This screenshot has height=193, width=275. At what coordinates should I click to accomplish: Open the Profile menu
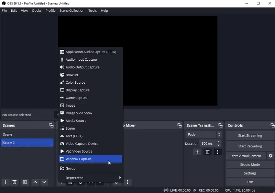pyautogui.click(x=51, y=11)
